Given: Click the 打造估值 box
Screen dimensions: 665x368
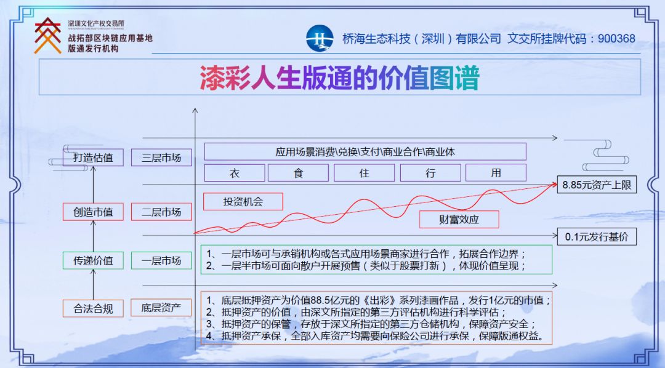Looking at the screenshot, I should [x=93, y=158].
